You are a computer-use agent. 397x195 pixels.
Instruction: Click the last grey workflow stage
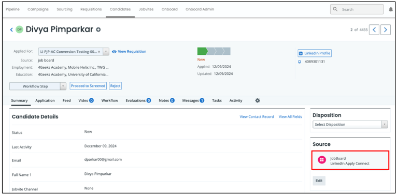tap(226, 51)
